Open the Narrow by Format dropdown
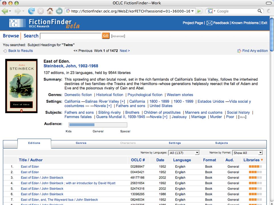The height and width of the screenshot is (205, 274). point(247,153)
